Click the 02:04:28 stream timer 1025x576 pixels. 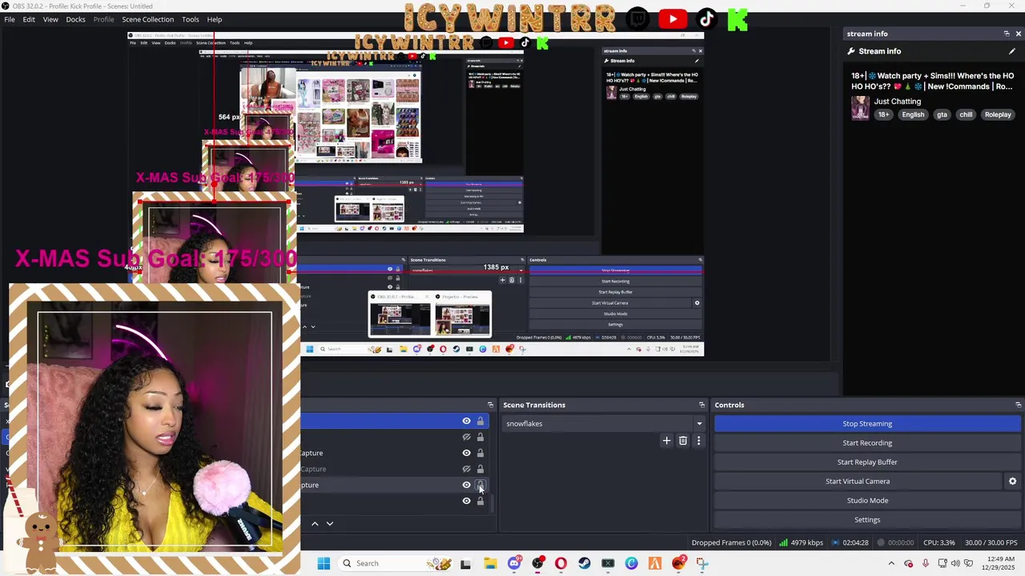[855, 542]
